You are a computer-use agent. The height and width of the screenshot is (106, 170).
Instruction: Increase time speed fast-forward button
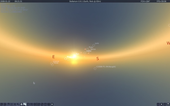coord(165,104)
